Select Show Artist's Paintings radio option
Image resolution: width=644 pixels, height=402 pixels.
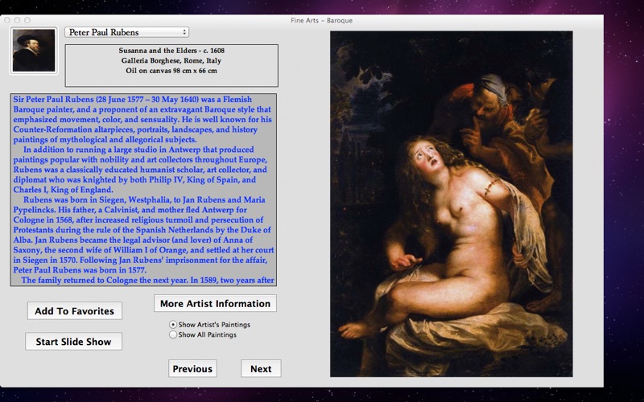click(210, 325)
